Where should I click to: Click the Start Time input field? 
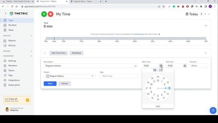[151, 66]
